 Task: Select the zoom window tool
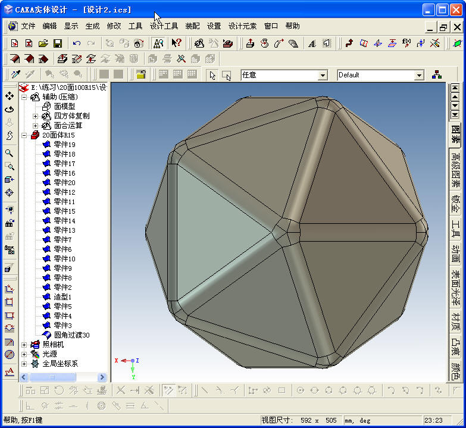(x=9, y=167)
